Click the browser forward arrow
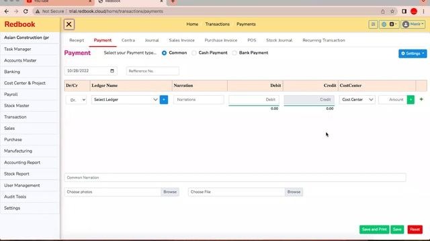This screenshot has height=241, width=430. [16, 11]
